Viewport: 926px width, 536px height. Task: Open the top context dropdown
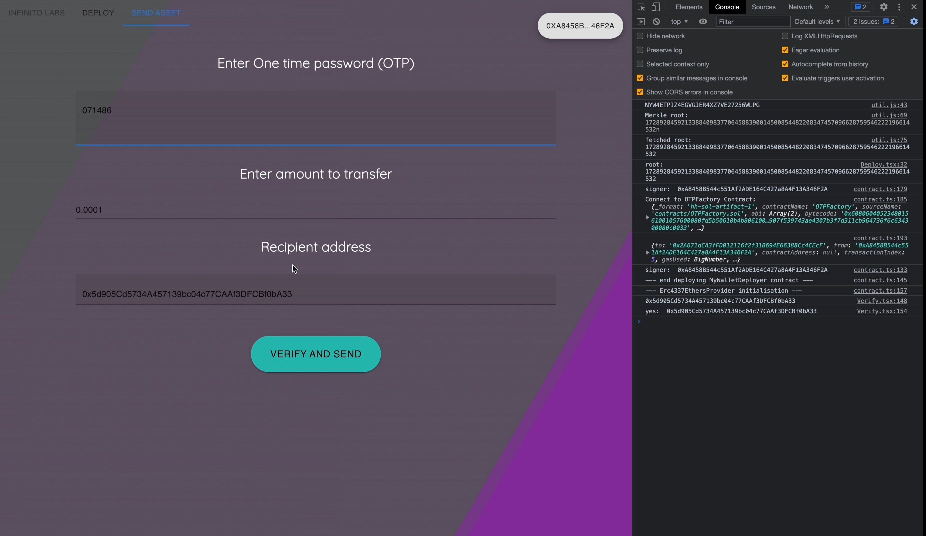tap(679, 22)
